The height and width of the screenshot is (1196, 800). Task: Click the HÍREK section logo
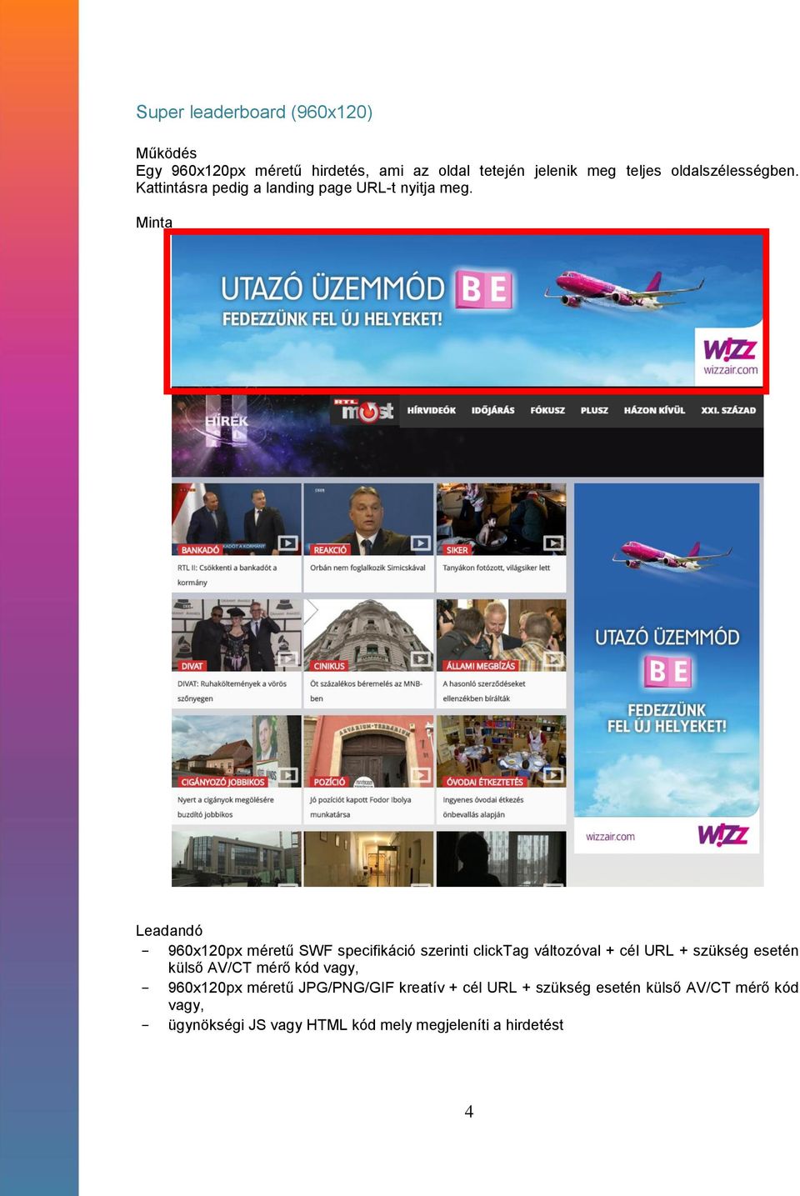(x=227, y=421)
